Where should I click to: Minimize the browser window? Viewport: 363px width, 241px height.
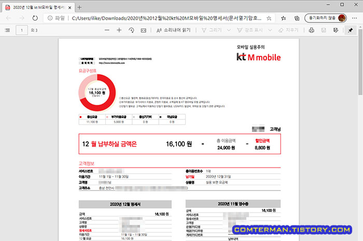point(328,5)
